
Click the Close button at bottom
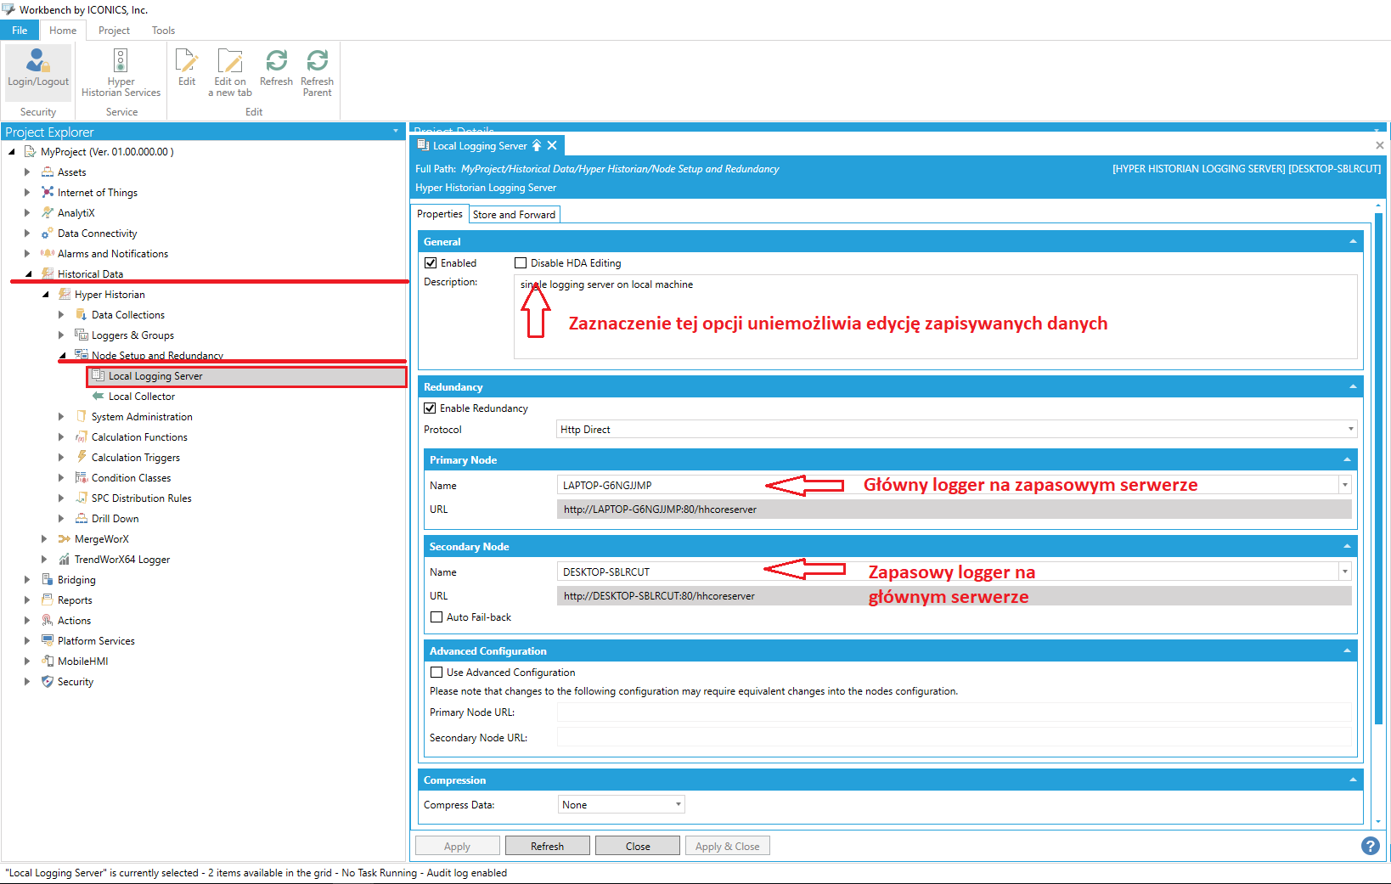pyautogui.click(x=637, y=847)
